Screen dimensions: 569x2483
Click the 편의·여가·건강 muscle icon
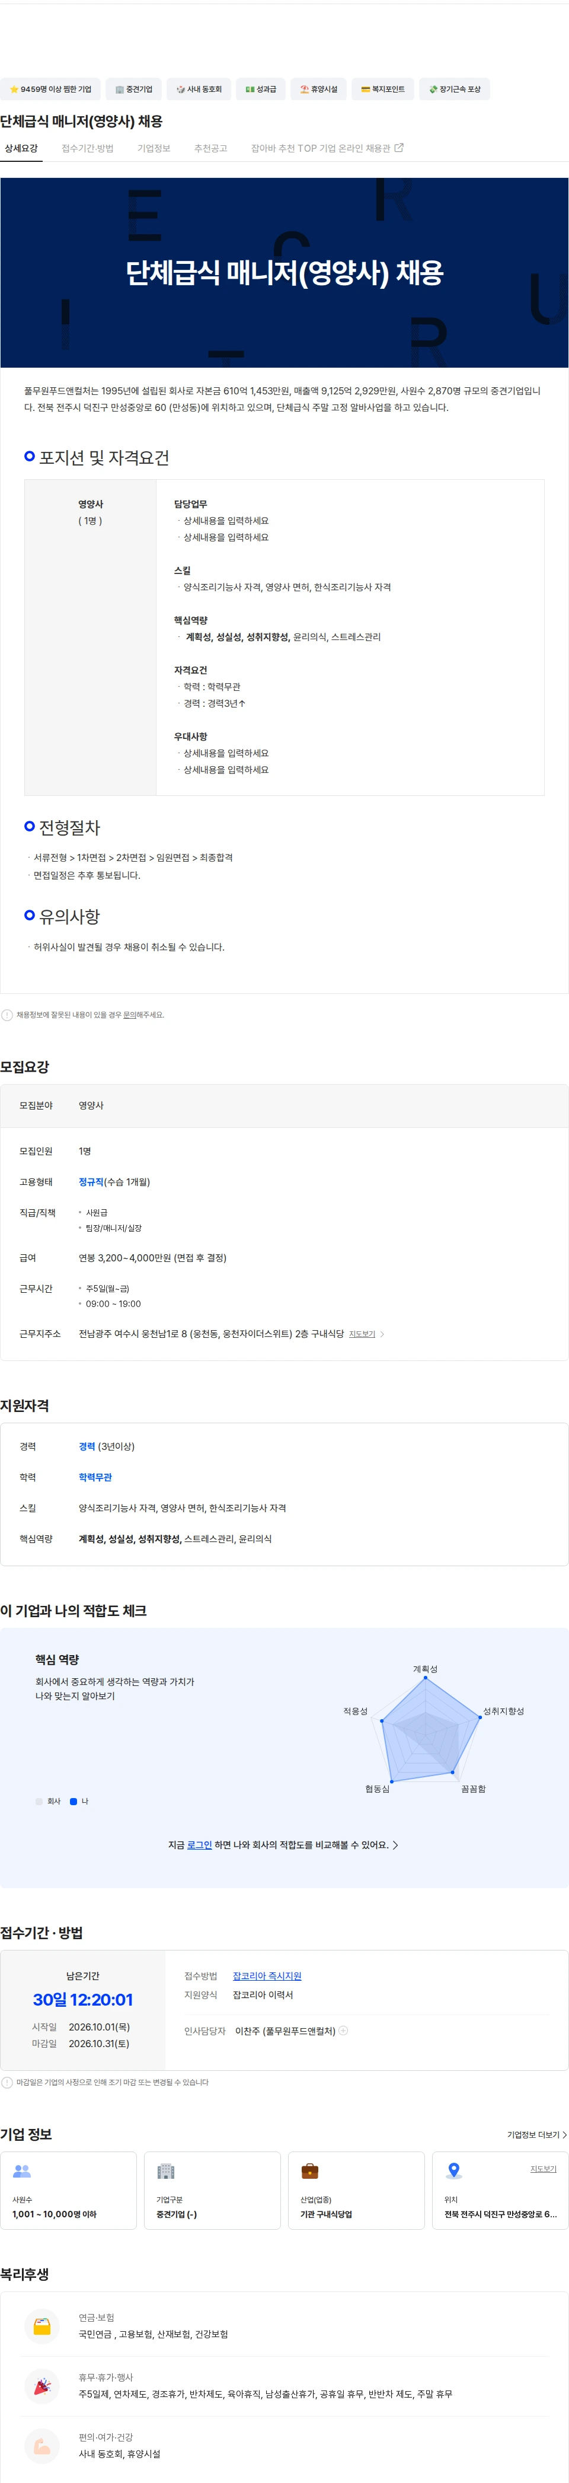[x=41, y=2446]
